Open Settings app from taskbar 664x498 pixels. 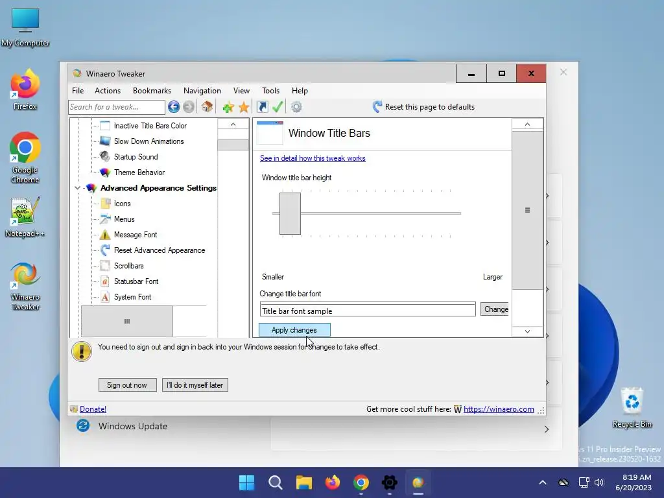(x=389, y=482)
